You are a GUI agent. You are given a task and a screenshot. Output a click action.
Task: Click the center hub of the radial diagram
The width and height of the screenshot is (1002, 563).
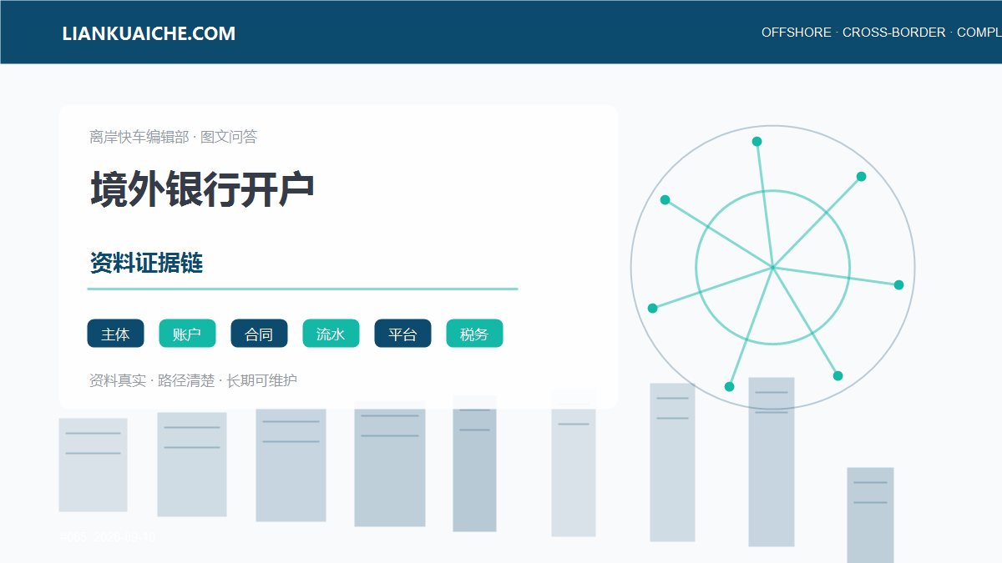tap(773, 268)
